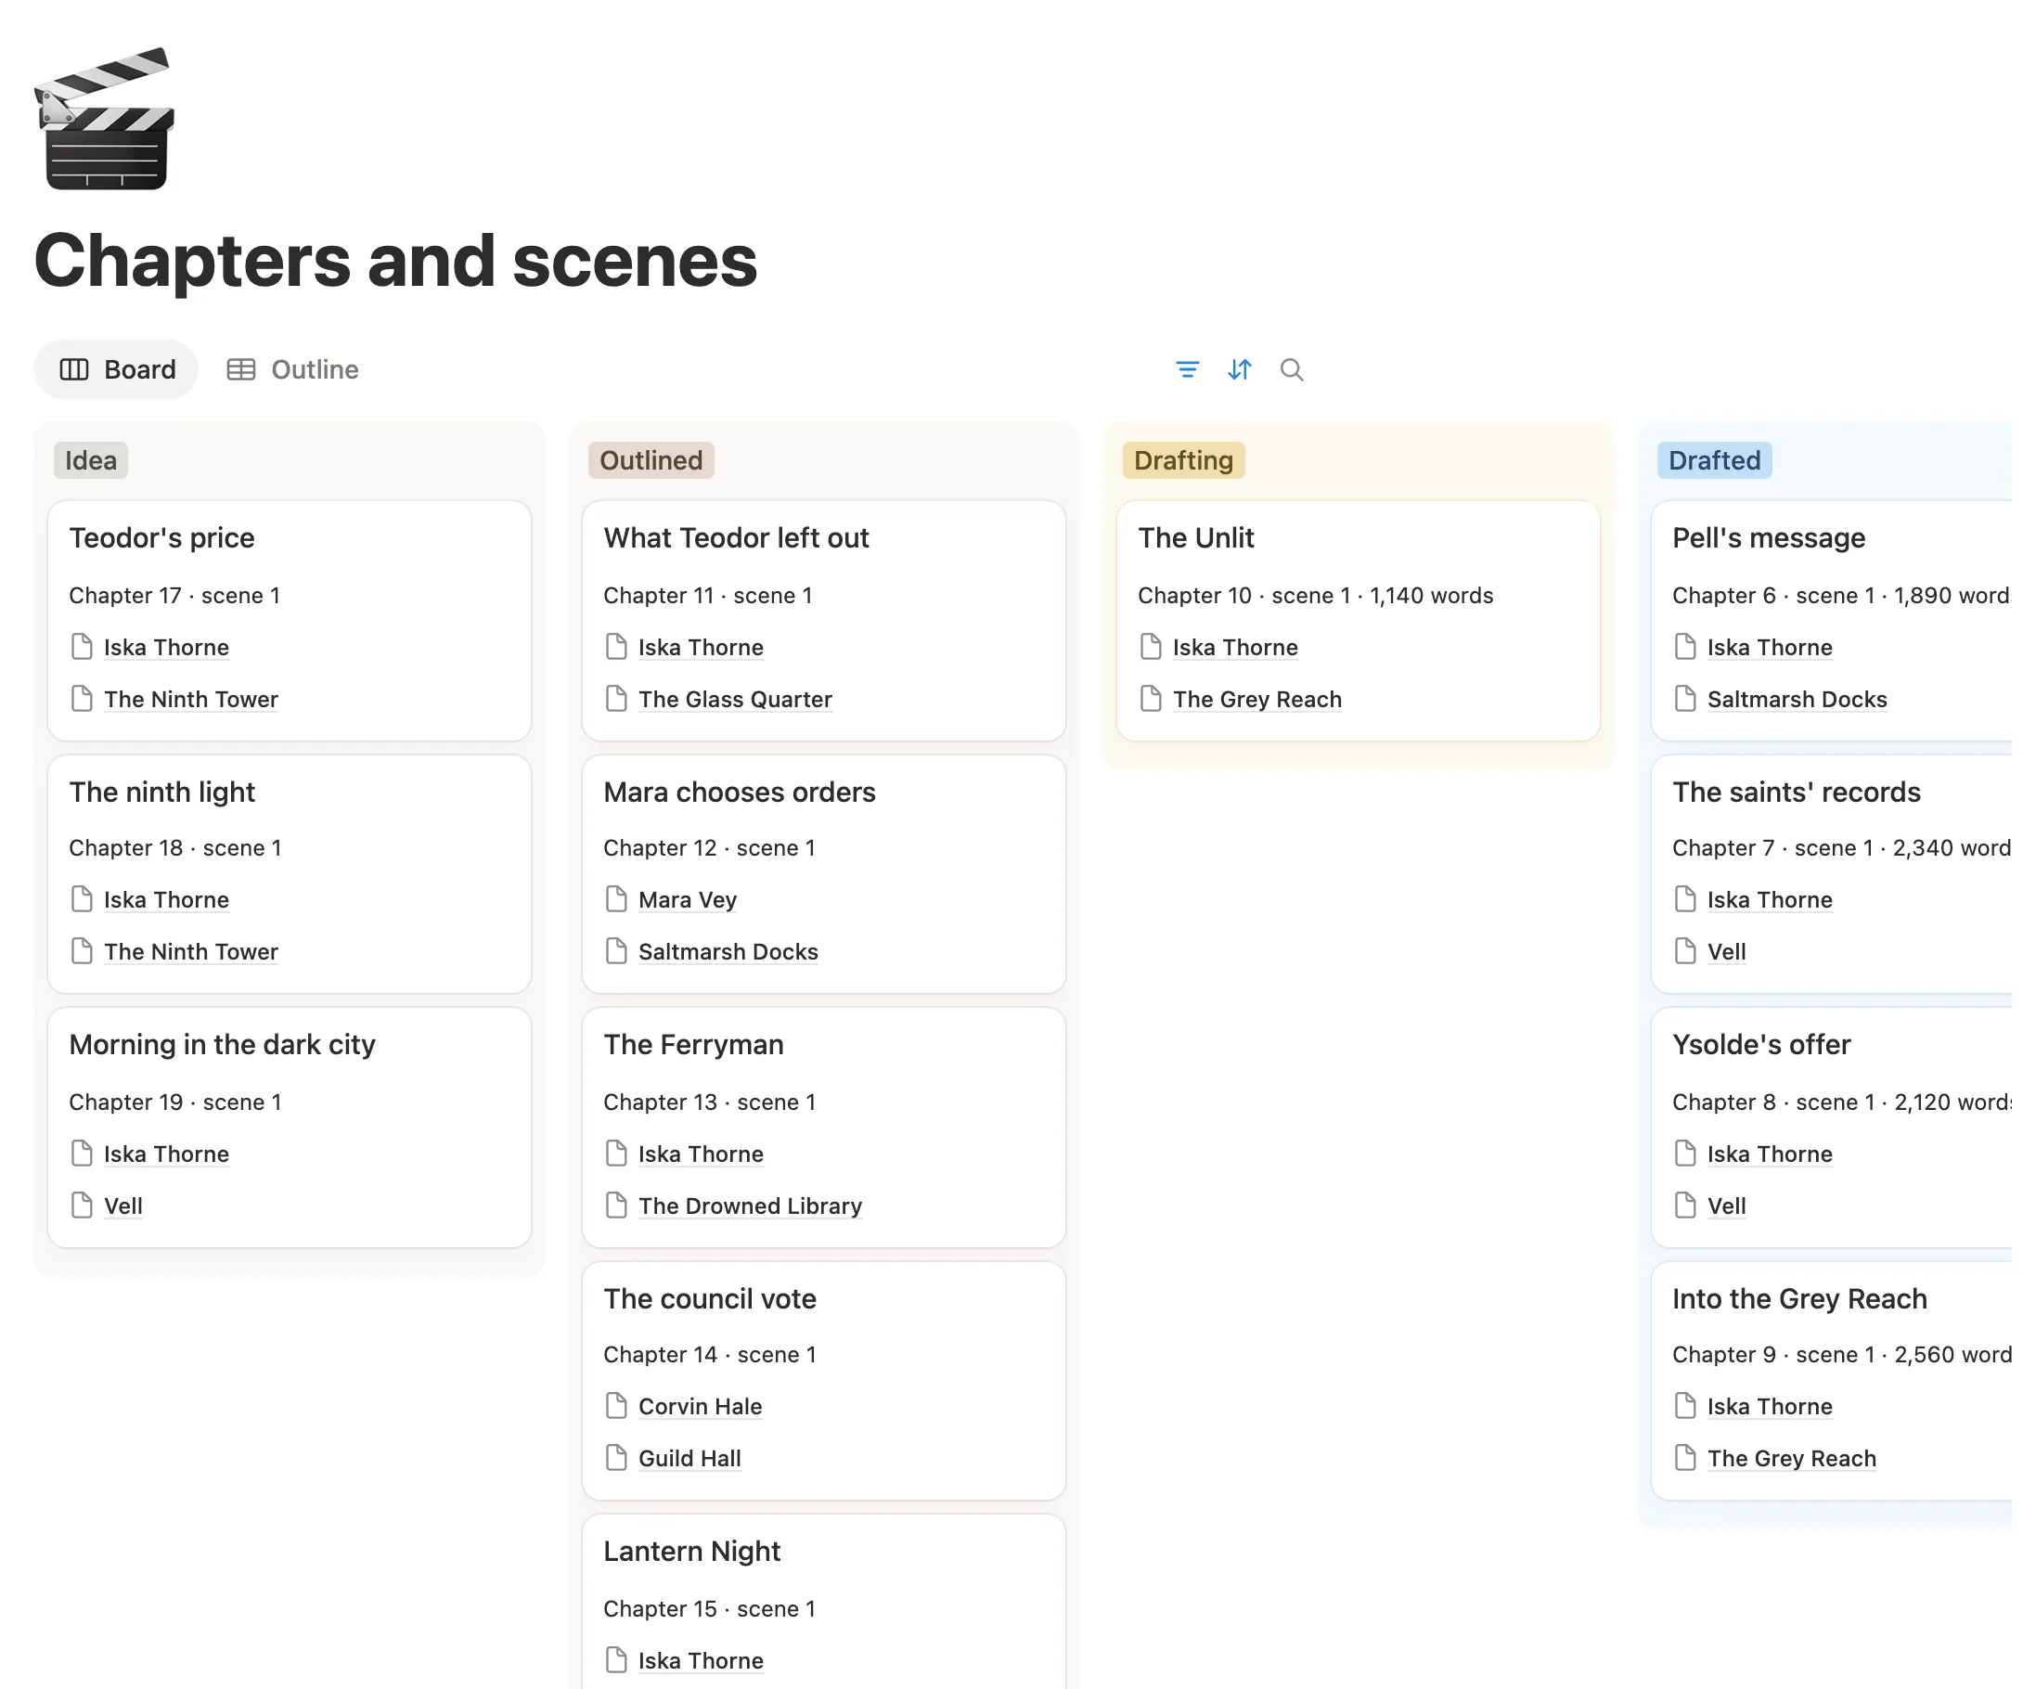The width and height of the screenshot is (2023, 1689).
Task: Click page icon beside The Drowned Library
Action: coord(616,1206)
